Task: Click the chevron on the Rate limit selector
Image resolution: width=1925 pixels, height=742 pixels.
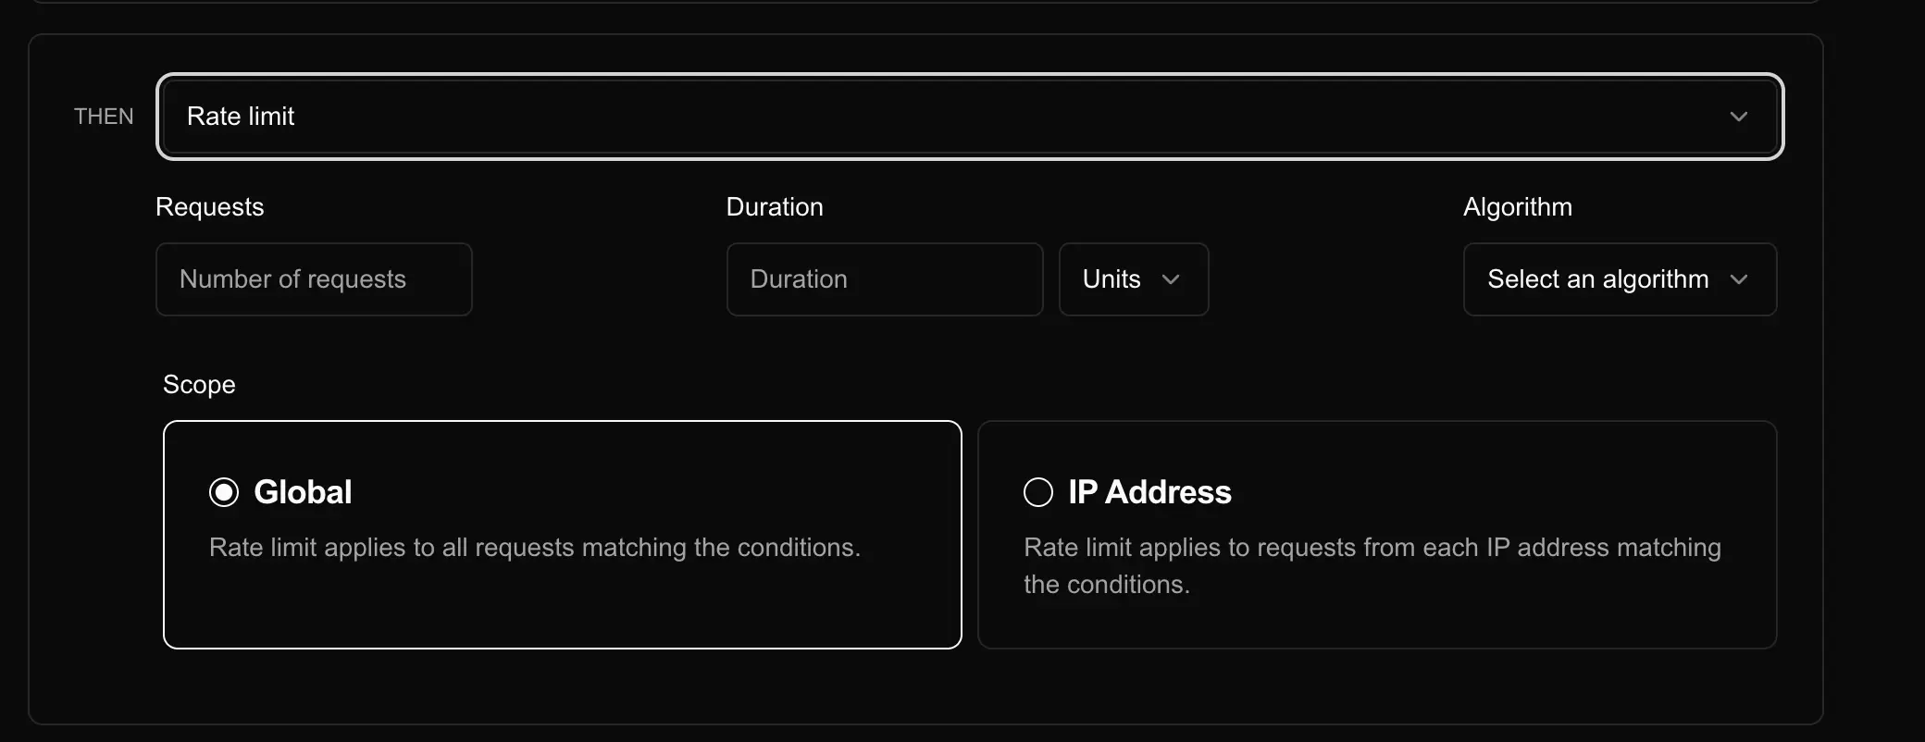Action: pyautogui.click(x=1739, y=117)
